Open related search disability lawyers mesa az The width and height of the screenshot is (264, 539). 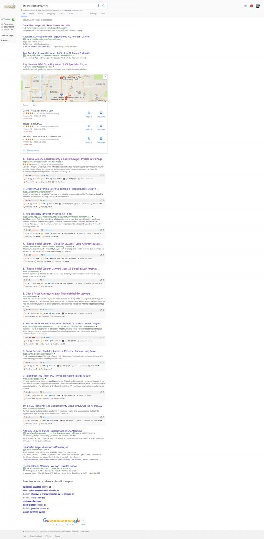pyautogui.click(x=34, y=497)
